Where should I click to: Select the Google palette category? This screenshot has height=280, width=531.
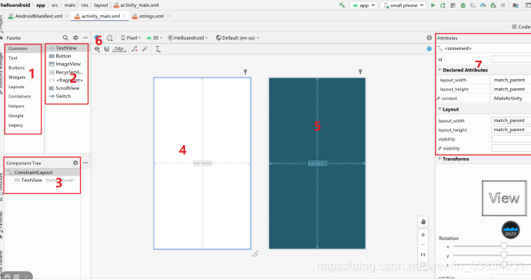[x=16, y=116]
